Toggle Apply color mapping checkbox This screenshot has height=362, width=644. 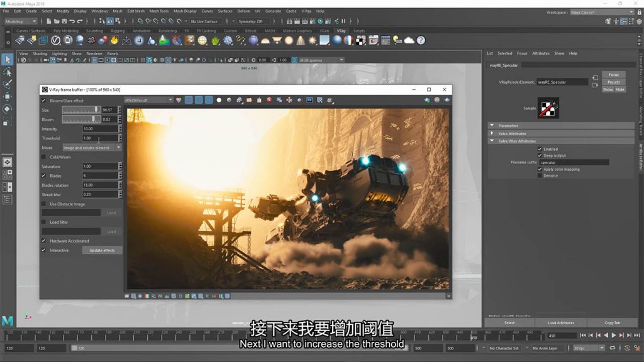coord(540,169)
